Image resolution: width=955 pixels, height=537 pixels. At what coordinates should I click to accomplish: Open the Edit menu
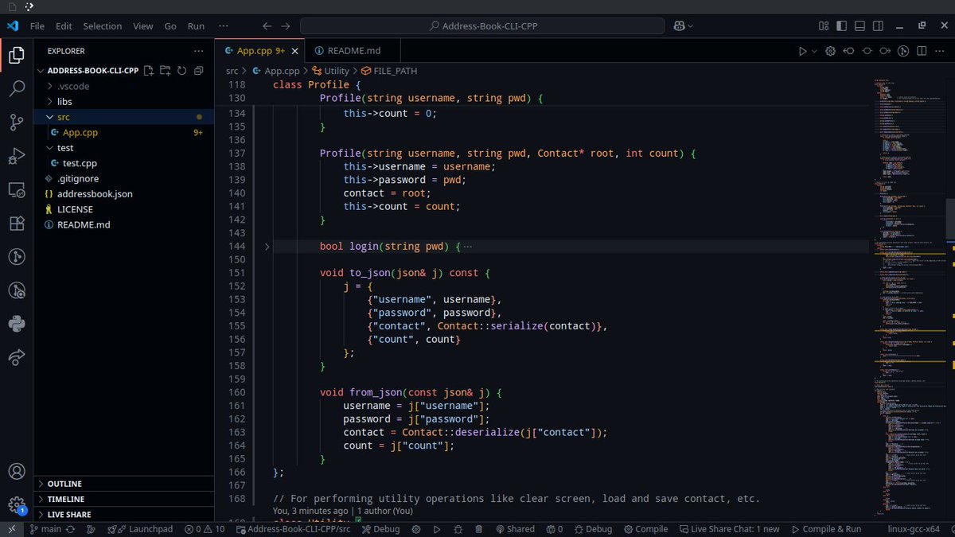click(x=64, y=25)
